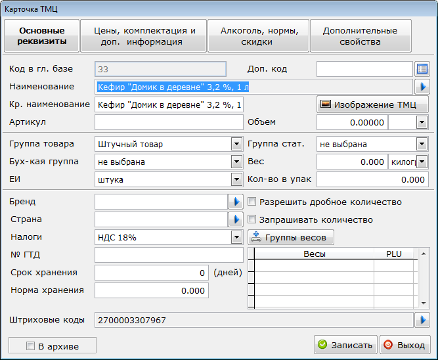Check the В архиве checkbox

click(30, 346)
